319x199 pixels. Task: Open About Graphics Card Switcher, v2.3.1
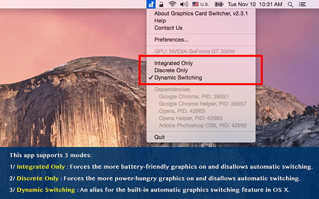point(201,13)
